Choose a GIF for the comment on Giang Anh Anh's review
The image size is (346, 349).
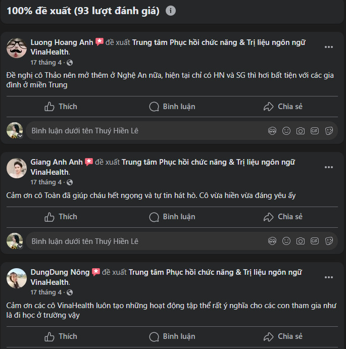click(x=315, y=241)
